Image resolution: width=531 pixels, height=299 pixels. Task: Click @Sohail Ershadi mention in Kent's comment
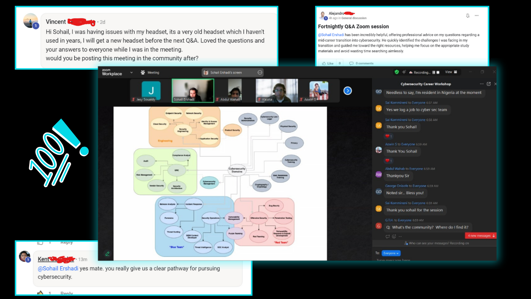(x=58, y=268)
